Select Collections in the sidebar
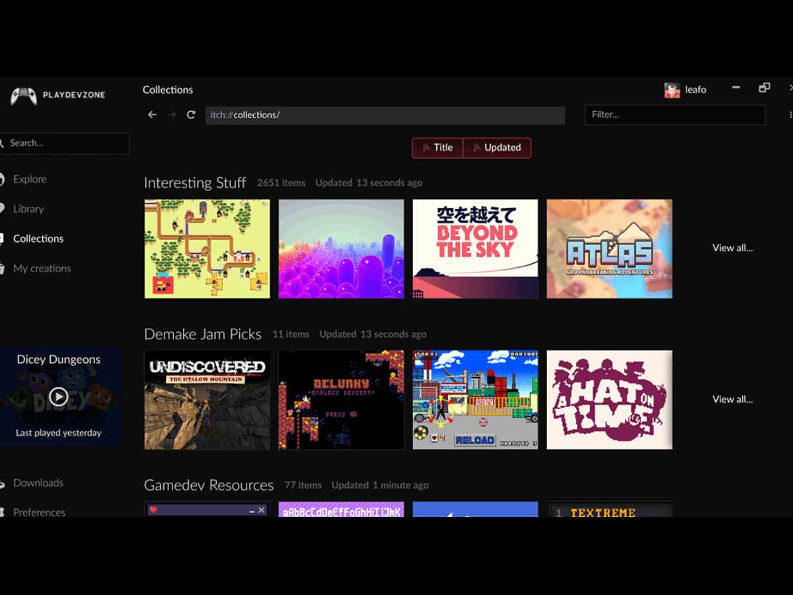Viewport: 793px width, 595px height. click(x=38, y=239)
